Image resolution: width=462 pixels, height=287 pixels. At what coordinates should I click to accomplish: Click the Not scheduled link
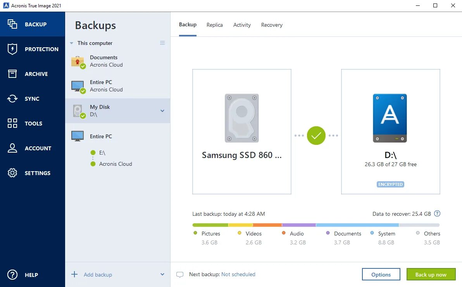pyautogui.click(x=238, y=274)
